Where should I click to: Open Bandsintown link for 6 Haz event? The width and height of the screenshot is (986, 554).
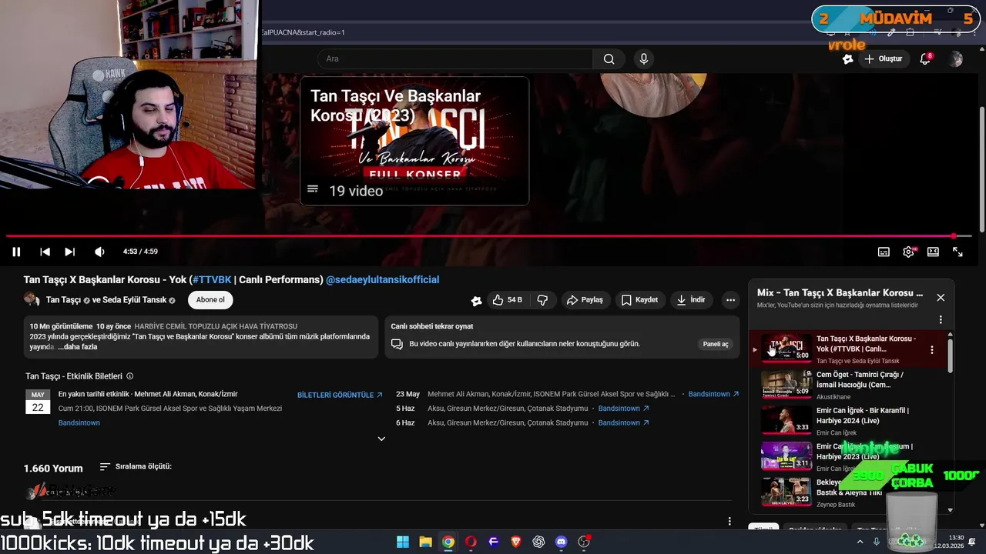[623, 422]
